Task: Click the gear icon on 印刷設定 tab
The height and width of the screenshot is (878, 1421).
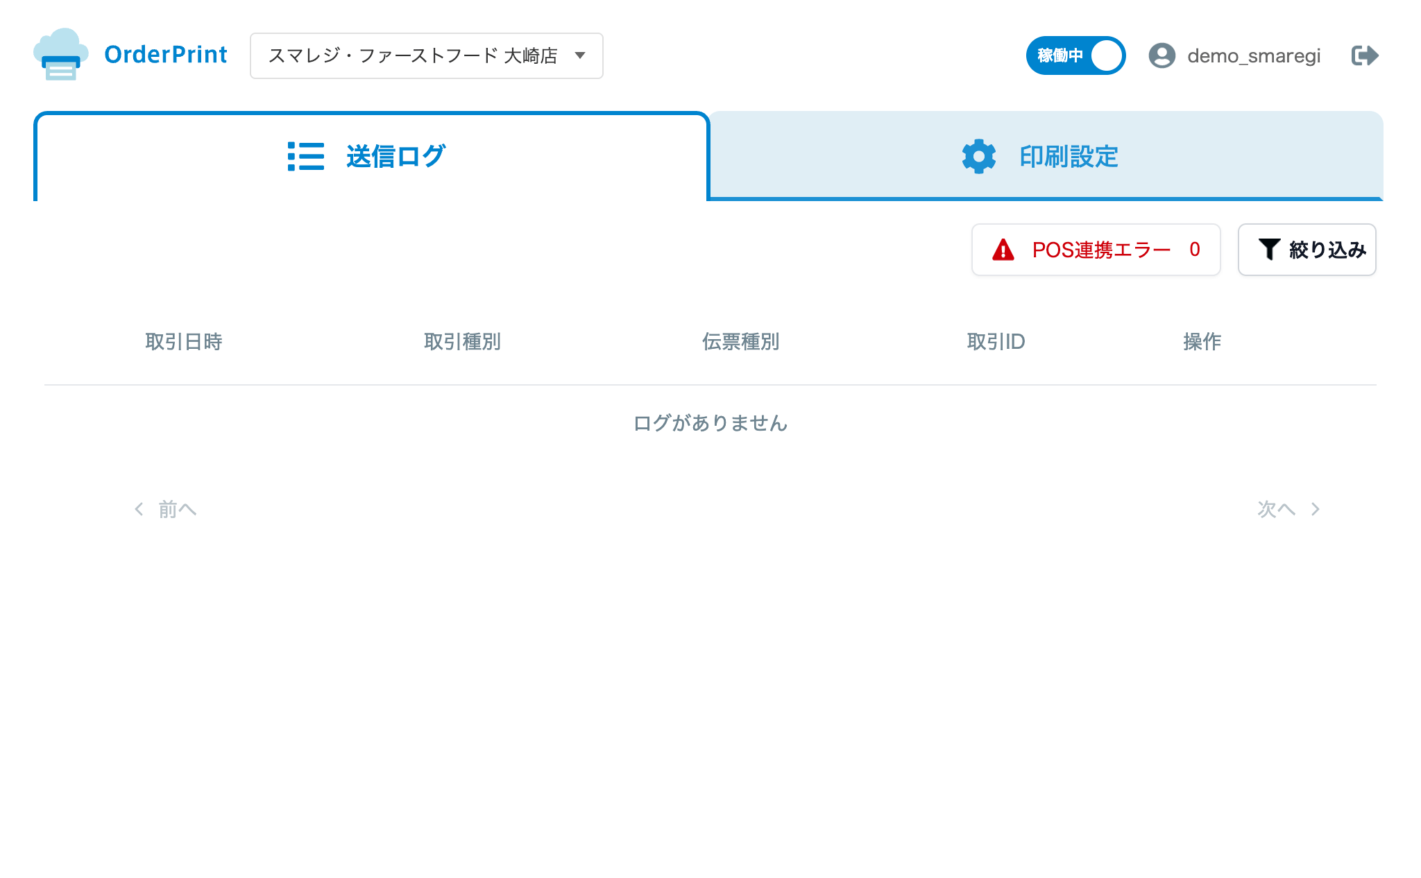Action: pyautogui.click(x=979, y=157)
